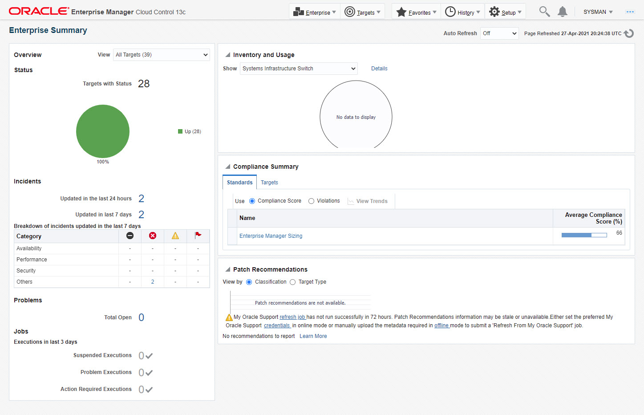Select the Classification view radio button

(249, 282)
